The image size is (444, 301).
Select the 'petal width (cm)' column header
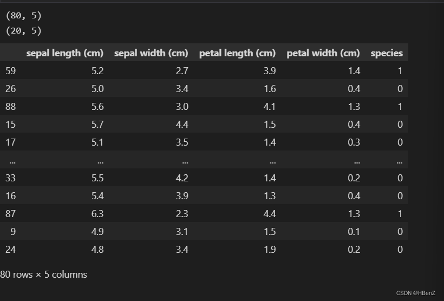pyautogui.click(x=323, y=53)
